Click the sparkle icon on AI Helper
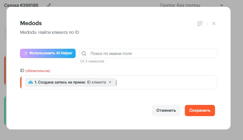243x140 pixels. [26, 53]
